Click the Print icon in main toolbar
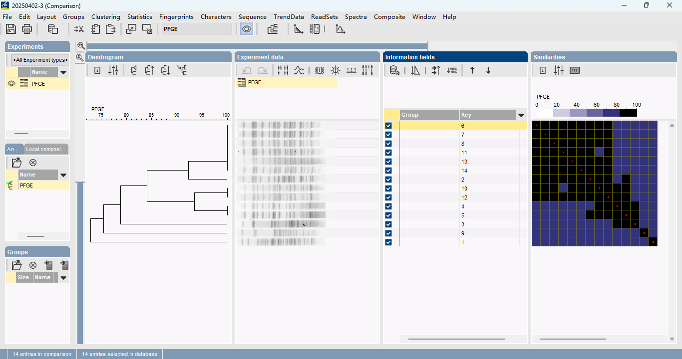The width and height of the screenshot is (682, 359). click(x=27, y=29)
